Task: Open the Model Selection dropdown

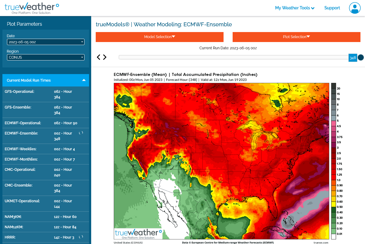Action: pyautogui.click(x=160, y=37)
